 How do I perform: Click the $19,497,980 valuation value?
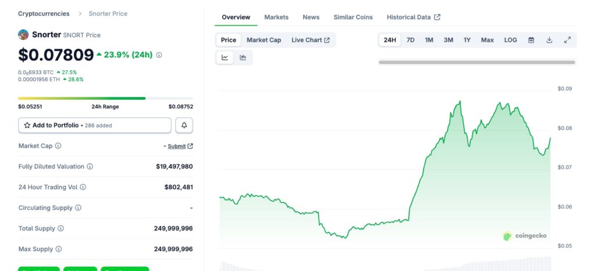pyautogui.click(x=174, y=167)
